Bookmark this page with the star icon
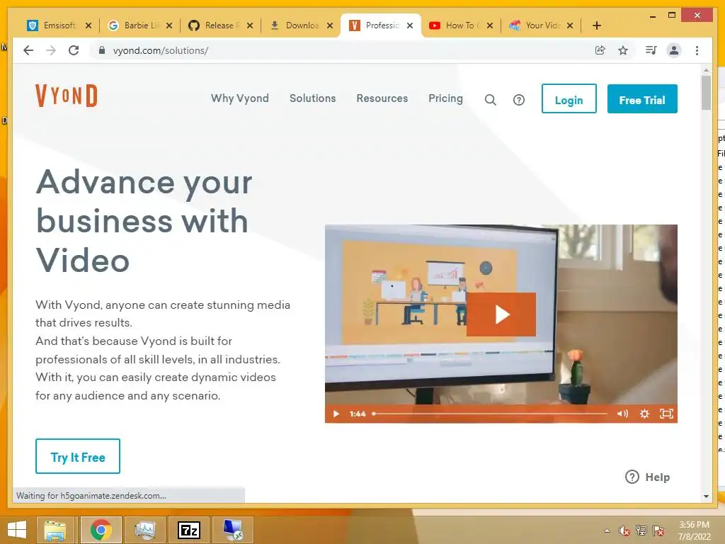 point(623,50)
